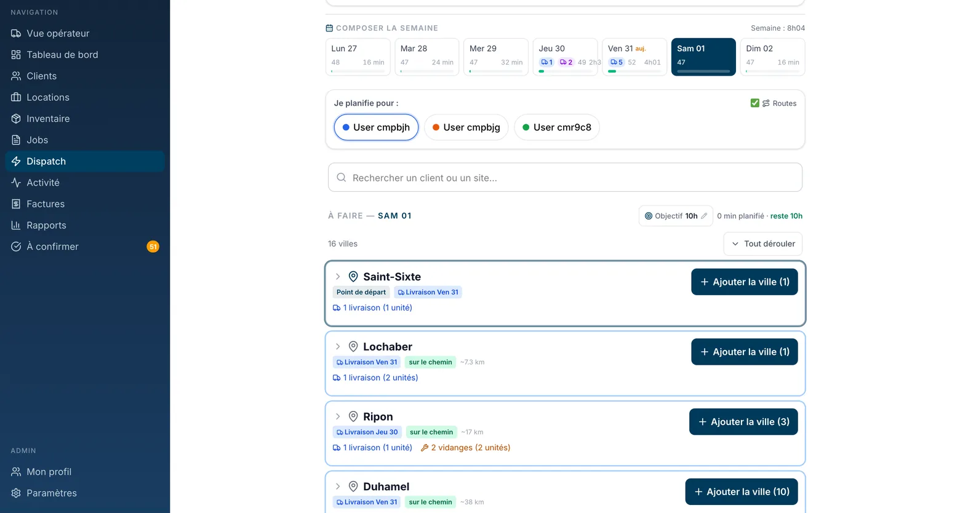Image resolution: width=960 pixels, height=513 pixels.
Task: Click the search field for client or site
Action: [x=565, y=178]
